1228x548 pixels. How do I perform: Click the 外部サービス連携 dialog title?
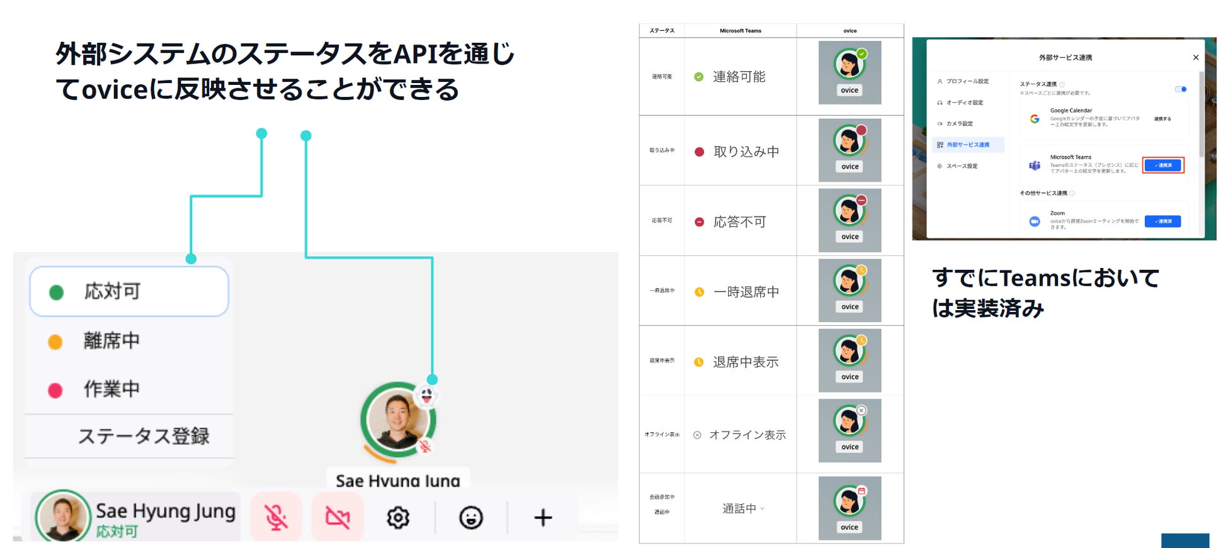point(1066,57)
